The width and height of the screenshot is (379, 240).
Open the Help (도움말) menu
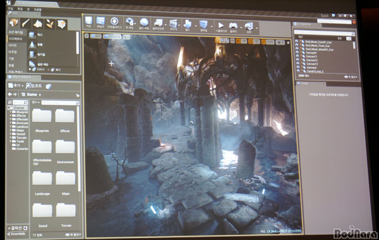point(37,9)
